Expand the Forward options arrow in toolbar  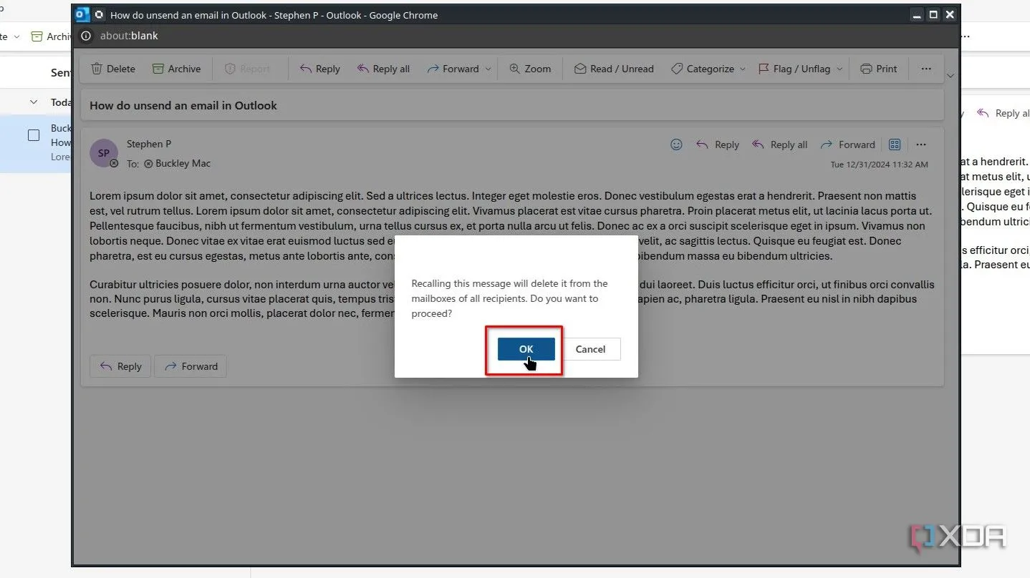coord(488,69)
